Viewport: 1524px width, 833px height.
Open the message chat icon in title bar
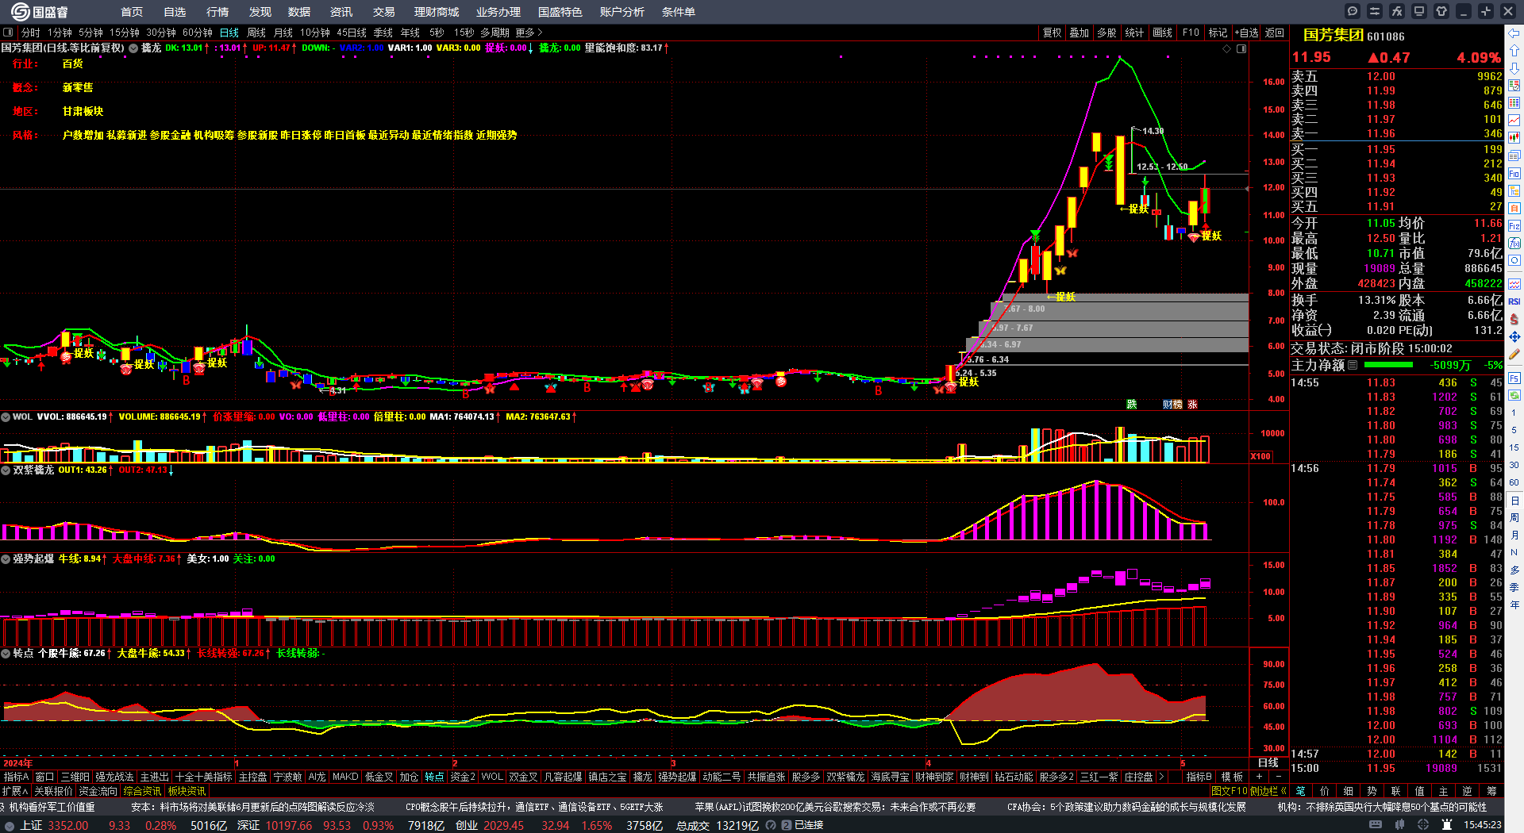click(x=1353, y=11)
